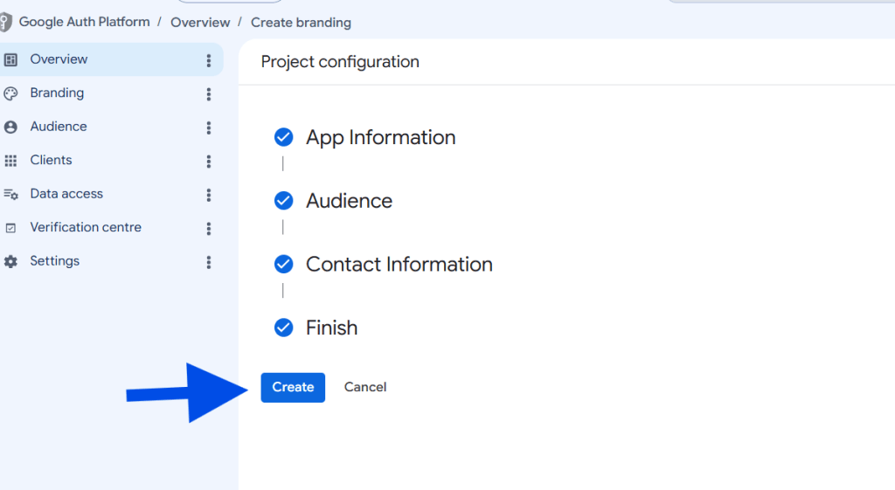Click the Google Auth Platform shield logo

click(6, 22)
